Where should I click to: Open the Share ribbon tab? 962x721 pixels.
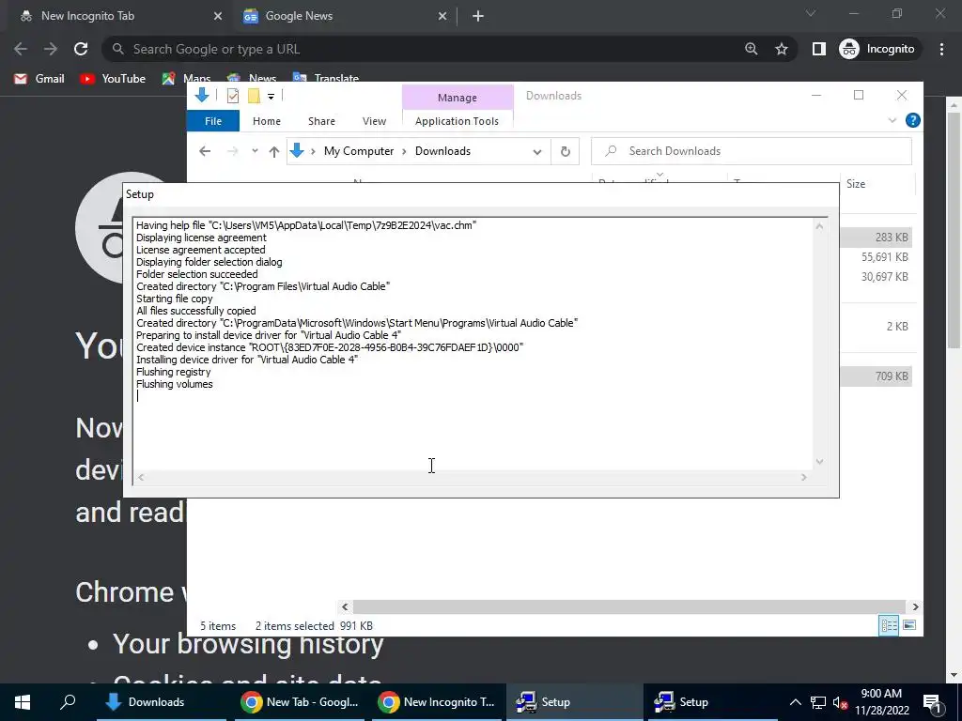pos(321,121)
